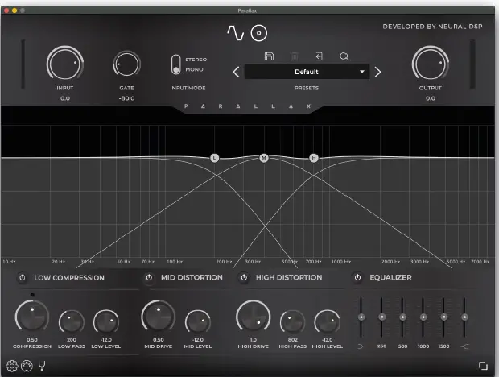
Task: Click the LOW COMPRESSION section title
Action: tap(69, 278)
